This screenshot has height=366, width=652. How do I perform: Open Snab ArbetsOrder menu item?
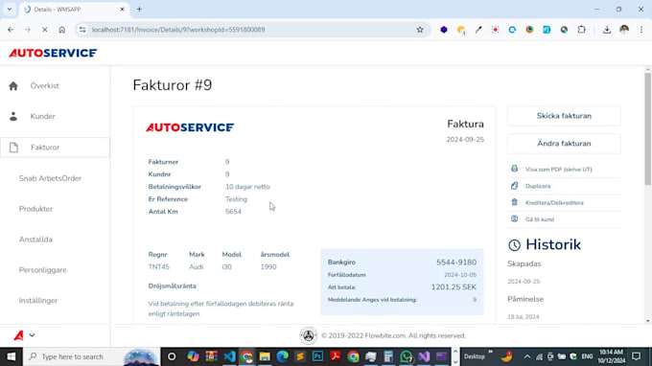click(x=50, y=178)
